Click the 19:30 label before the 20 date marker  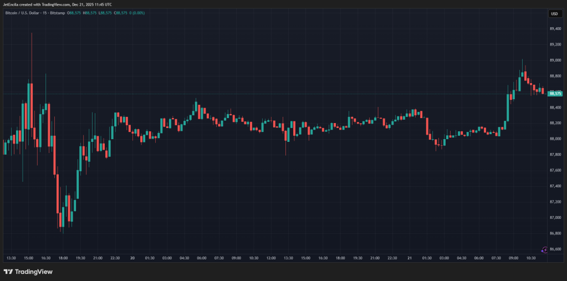pyautogui.click(x=80, y=258)
